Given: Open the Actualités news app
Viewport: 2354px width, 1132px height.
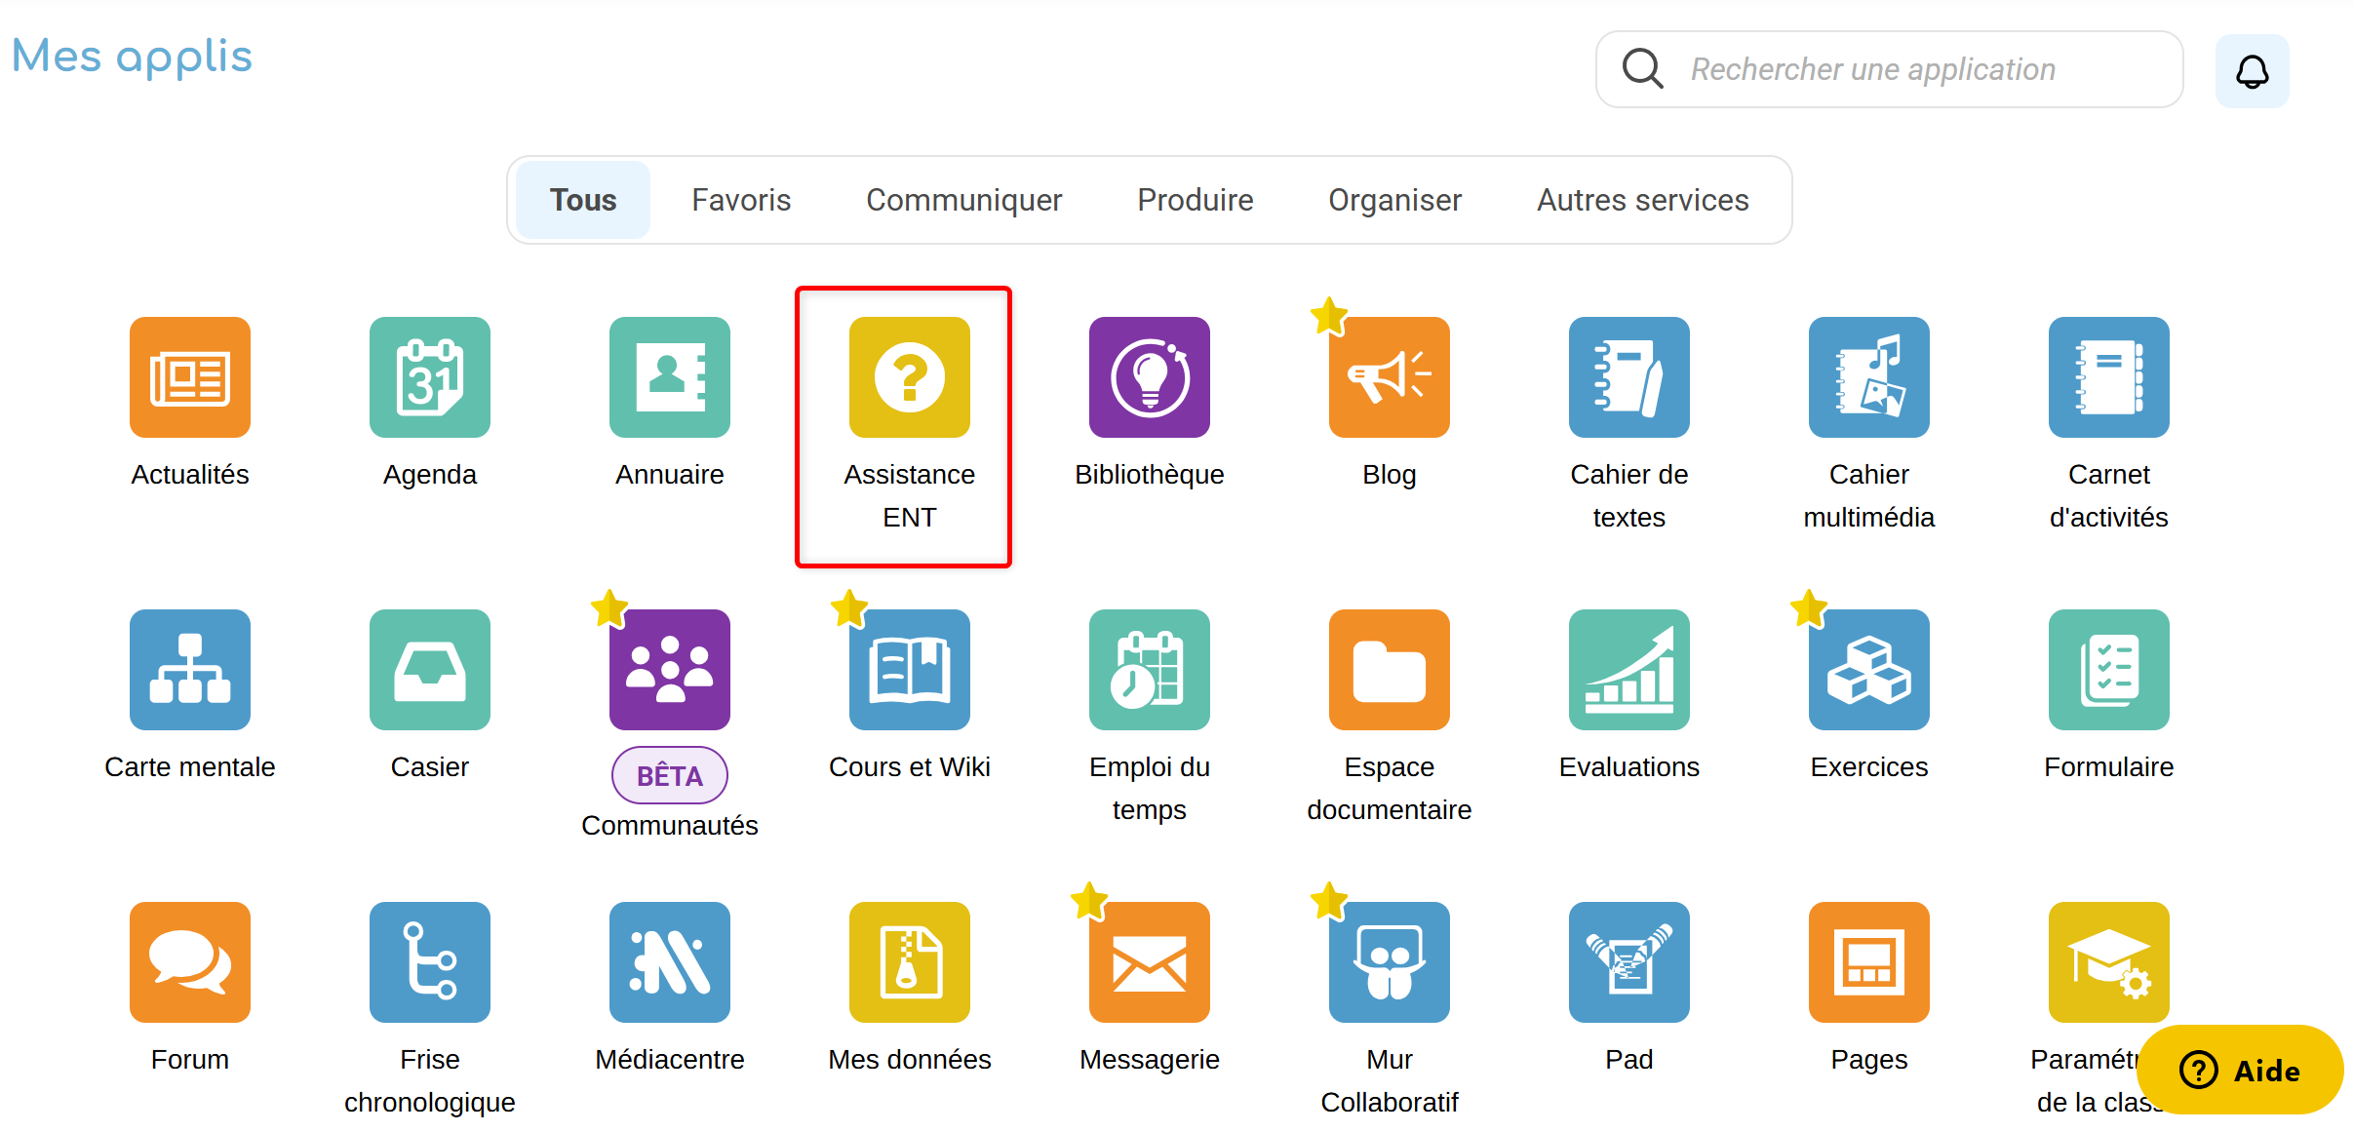Looking at the screenshot, I should pyautogui.click(x=190, y=377).
